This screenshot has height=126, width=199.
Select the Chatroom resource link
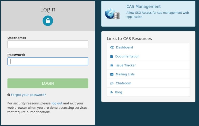click(123, 83)
